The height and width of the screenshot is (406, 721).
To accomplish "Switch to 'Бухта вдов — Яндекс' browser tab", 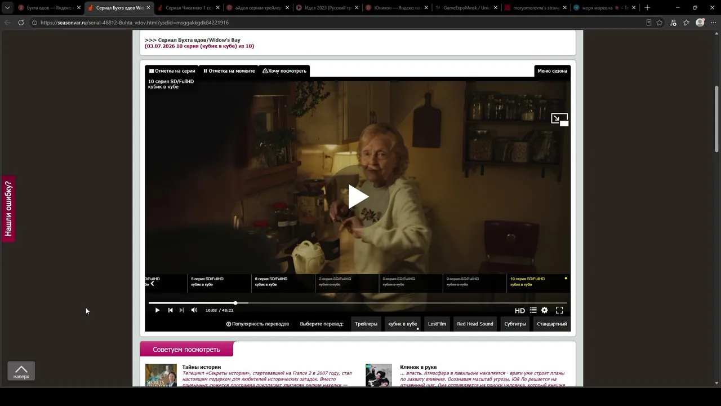I will pyautogui.click(x=50, y=8).
